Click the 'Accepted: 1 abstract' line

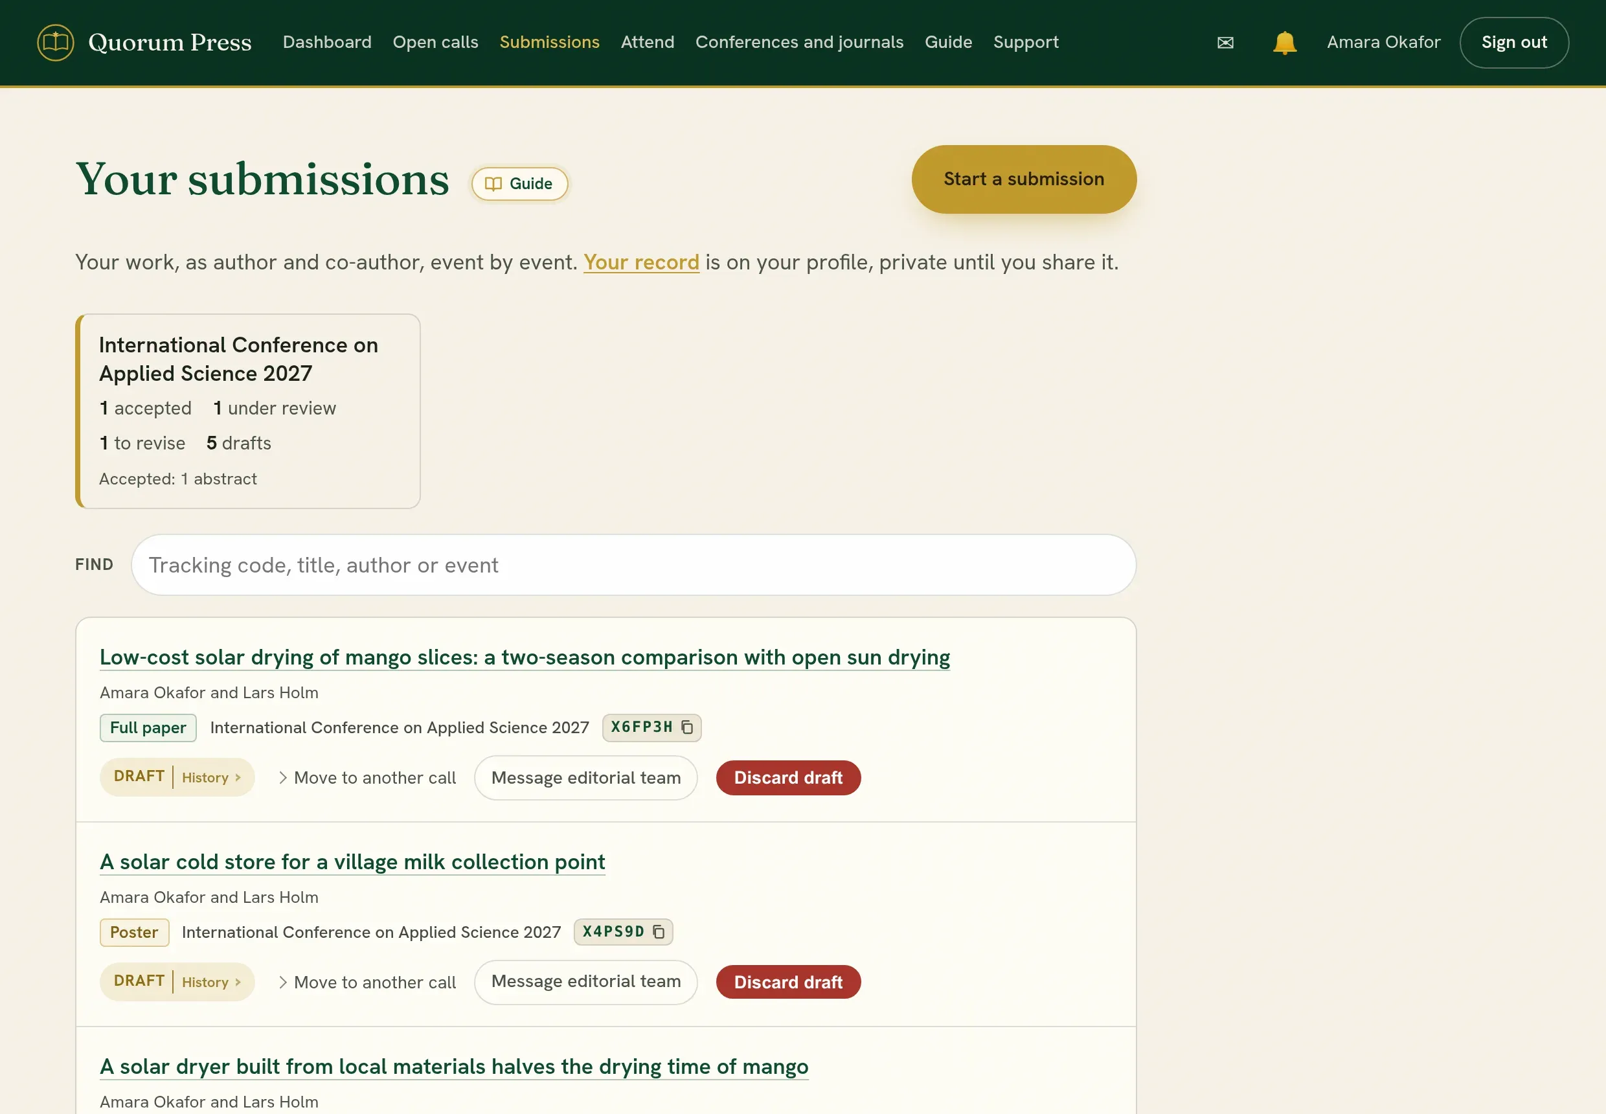[x=178, y=479]
